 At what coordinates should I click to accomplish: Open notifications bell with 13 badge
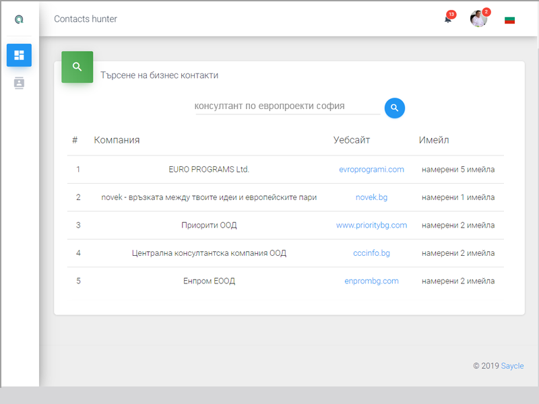(x=448, y=19)
